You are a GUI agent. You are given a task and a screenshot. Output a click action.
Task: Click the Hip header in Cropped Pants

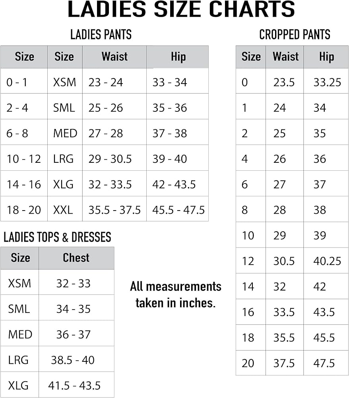tap(326, 57)
